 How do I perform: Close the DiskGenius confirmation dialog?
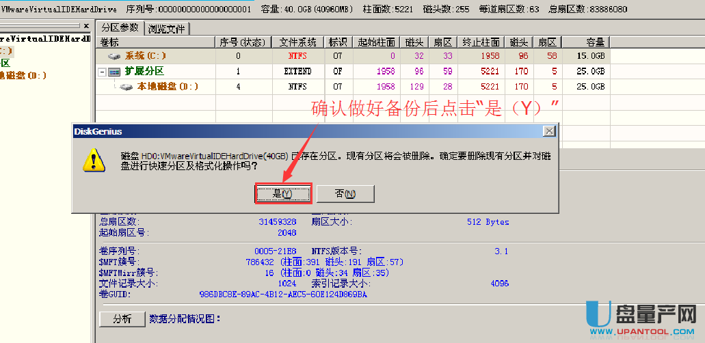pyautogui.click(x=548, y=131)
